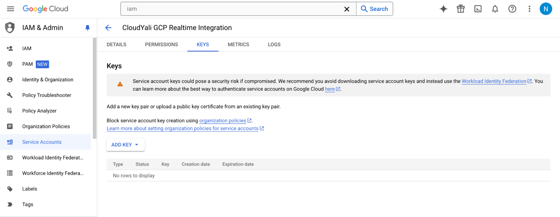Open the organization policies link
Screen dimensions: 560x217
pos(223,121)
